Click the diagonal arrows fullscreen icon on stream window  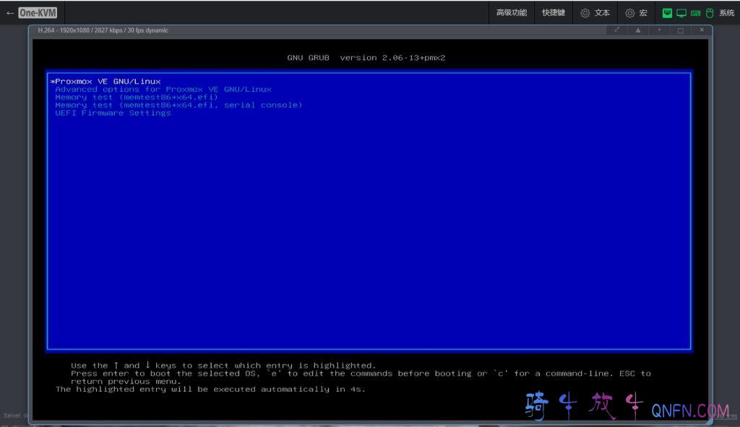(x=616, y=30)
